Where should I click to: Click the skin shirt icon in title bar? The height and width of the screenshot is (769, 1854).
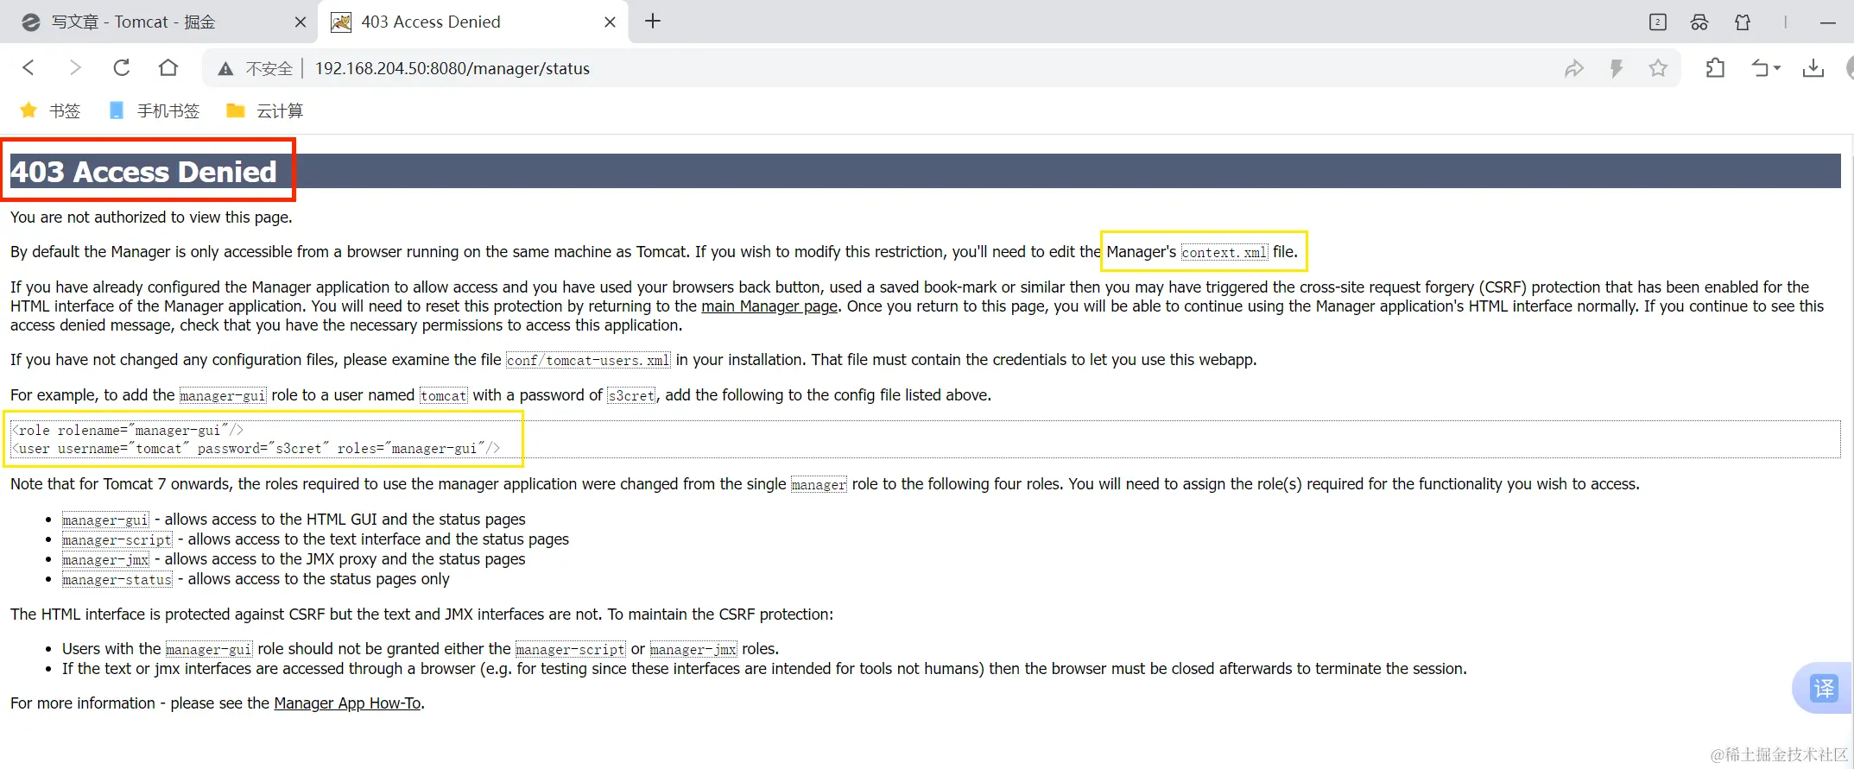[x=1743, y=22]
